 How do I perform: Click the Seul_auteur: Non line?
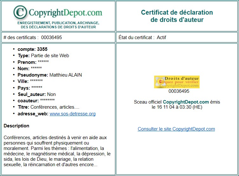37,94
